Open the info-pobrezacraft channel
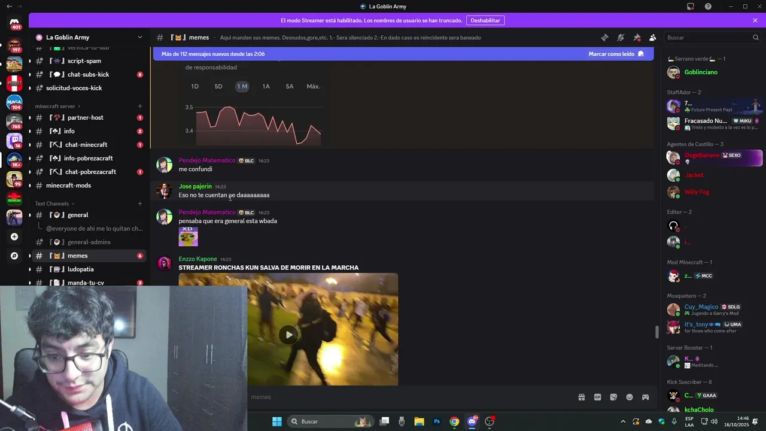Viewport: 766px width, 431px height. pyautogui.click(x=89, y=159)
